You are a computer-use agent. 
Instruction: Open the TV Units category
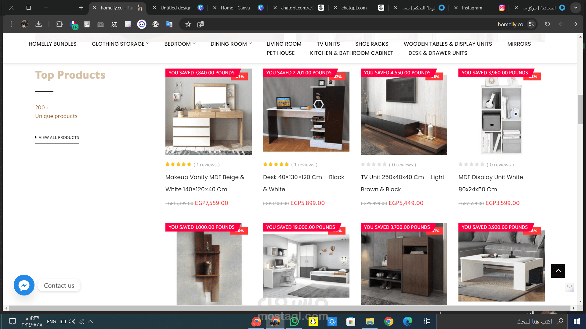pos(328,44)
